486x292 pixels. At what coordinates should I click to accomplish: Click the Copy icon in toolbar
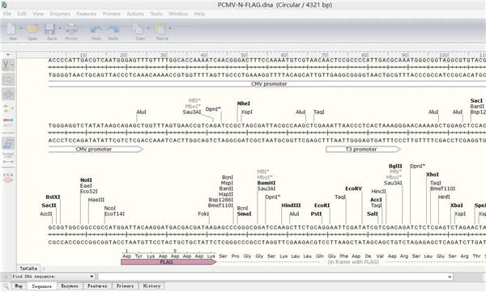(138, 29)
